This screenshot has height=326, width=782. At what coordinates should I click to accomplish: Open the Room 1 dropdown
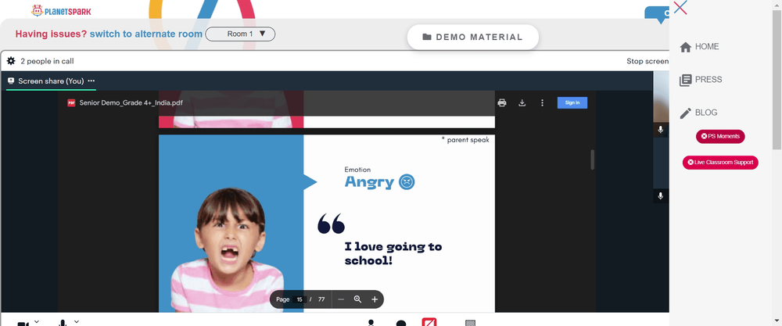240,34
